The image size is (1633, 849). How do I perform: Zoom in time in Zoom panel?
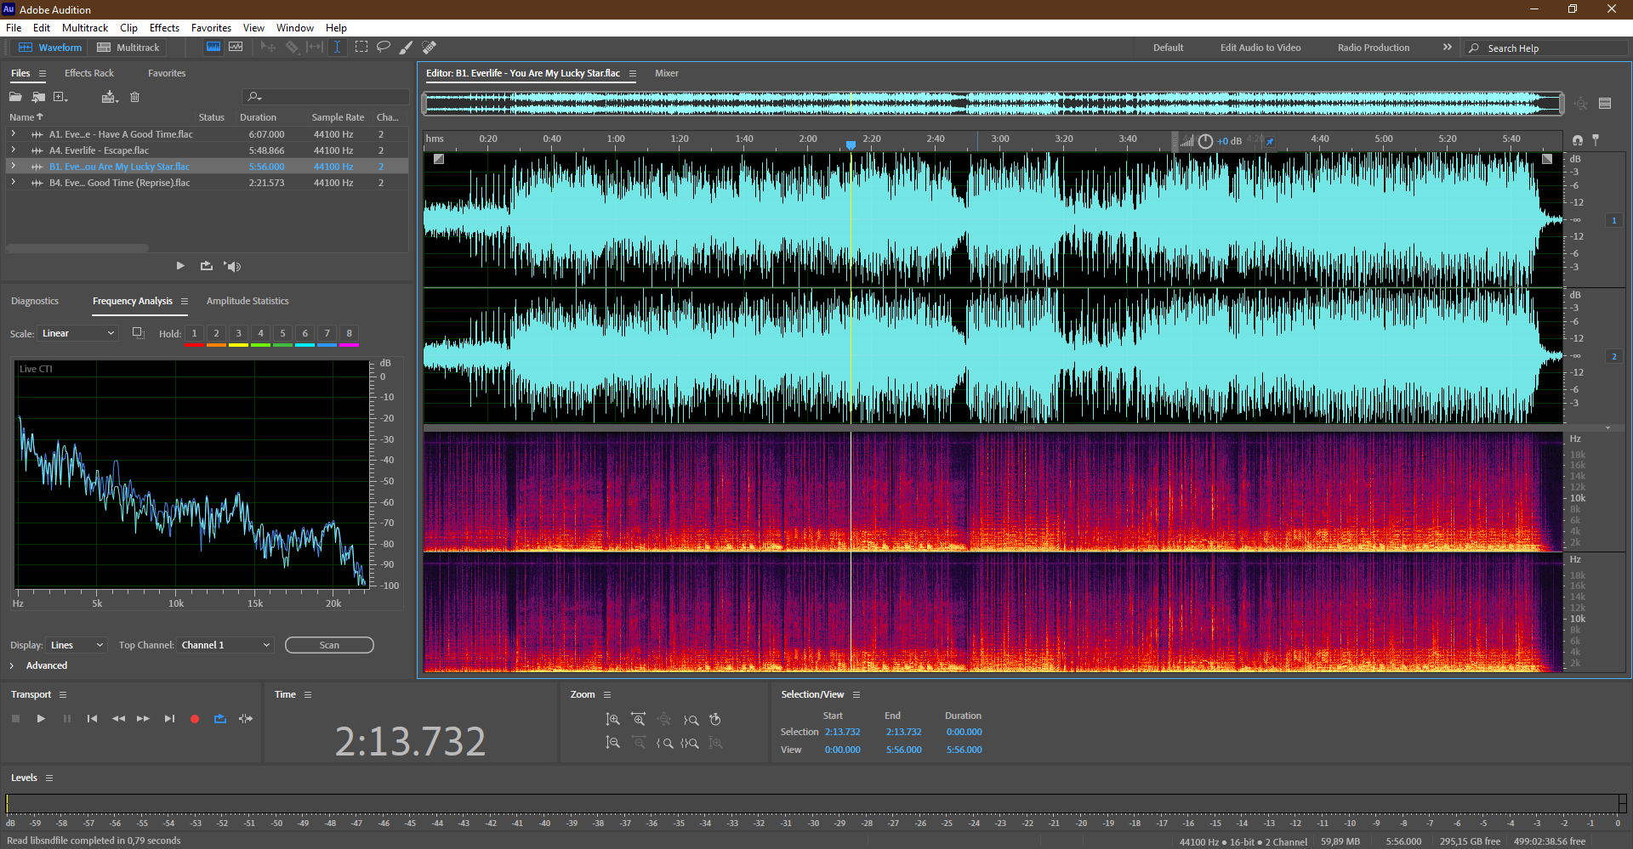[x=639, y=720]
